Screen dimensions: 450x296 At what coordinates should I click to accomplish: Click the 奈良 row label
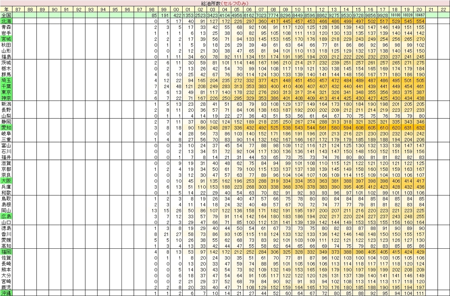[x=6, y=175]
